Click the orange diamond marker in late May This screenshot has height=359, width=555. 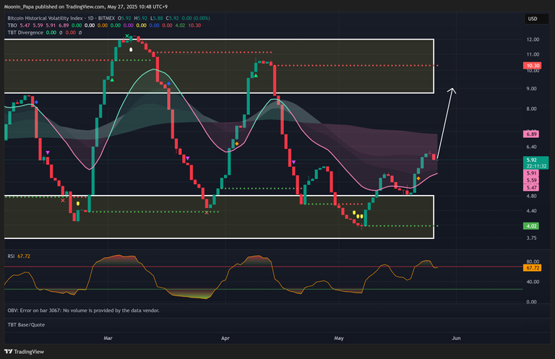[x=418, y=189]
